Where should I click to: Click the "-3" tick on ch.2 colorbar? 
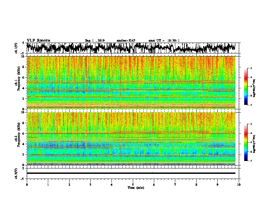coord(250,124)
